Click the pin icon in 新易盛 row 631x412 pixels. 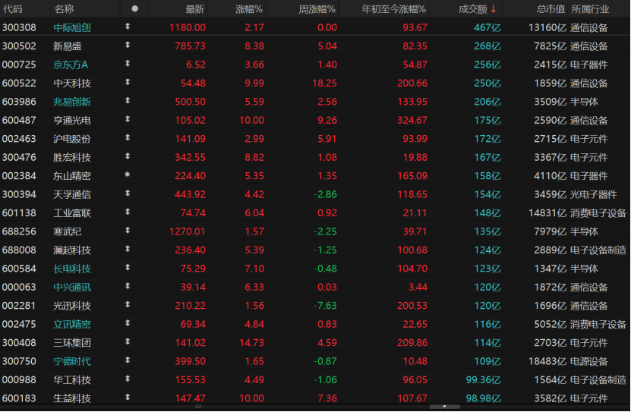click(x=128, y=45)
